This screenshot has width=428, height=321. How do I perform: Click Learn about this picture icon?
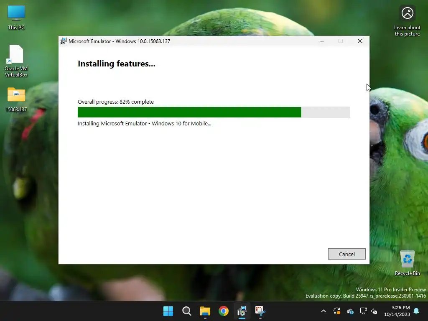coord(407,21)
